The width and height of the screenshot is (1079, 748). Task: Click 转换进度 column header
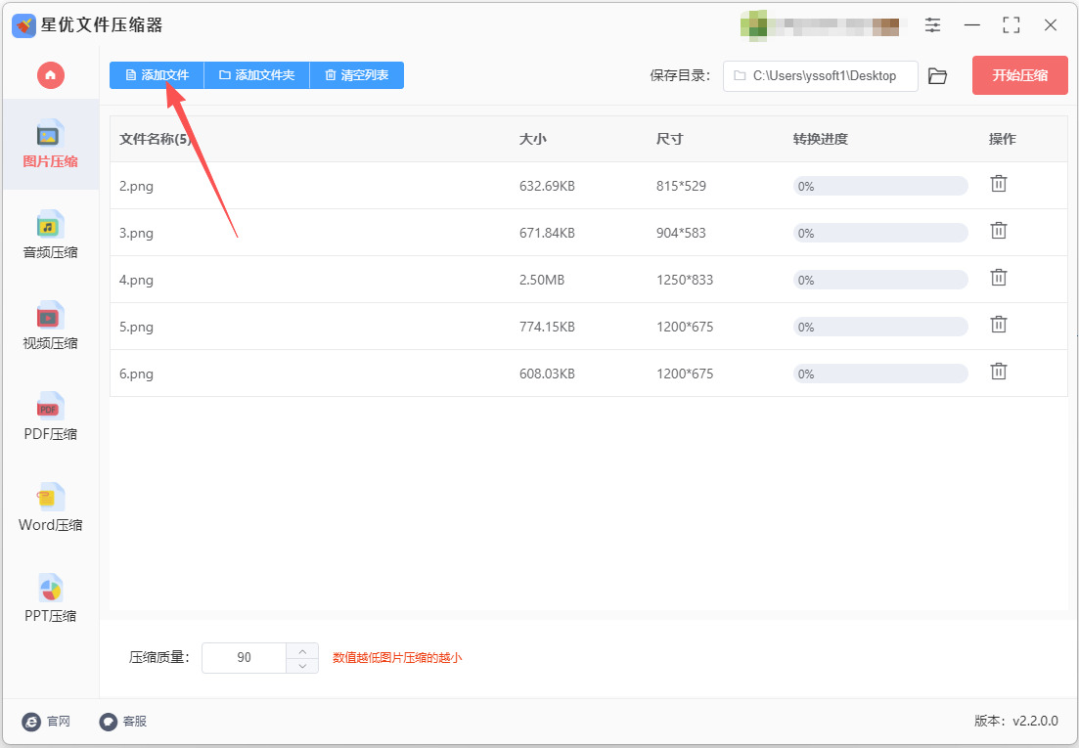[x=821, y=139]
